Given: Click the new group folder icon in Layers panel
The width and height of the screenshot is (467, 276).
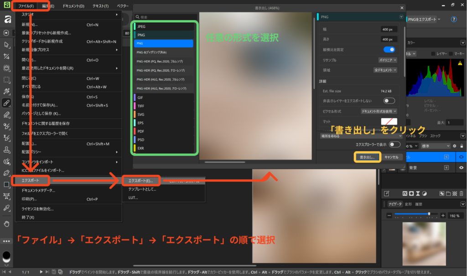Looking at the screenshot, I should click(448, 194).
